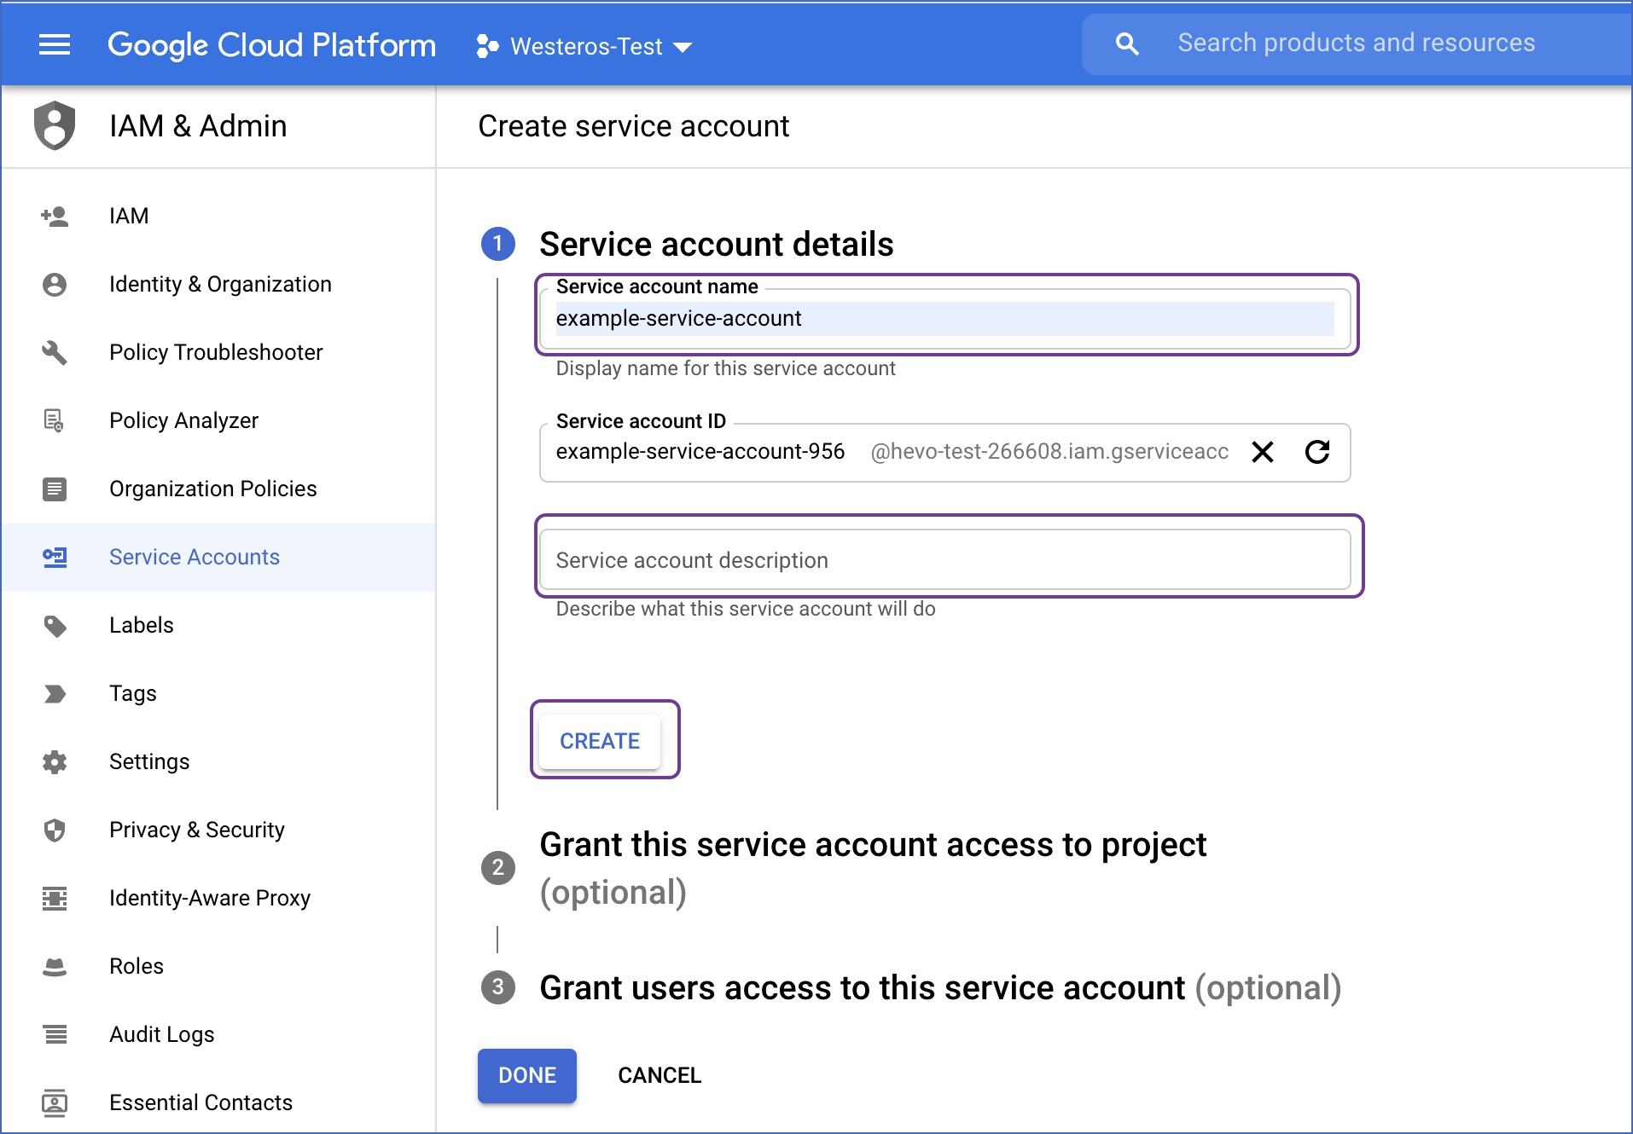Click the Roles hat icon
Image resolution: width=1633 pixels, height=1134 pixels.
click(x=55, y=966)
